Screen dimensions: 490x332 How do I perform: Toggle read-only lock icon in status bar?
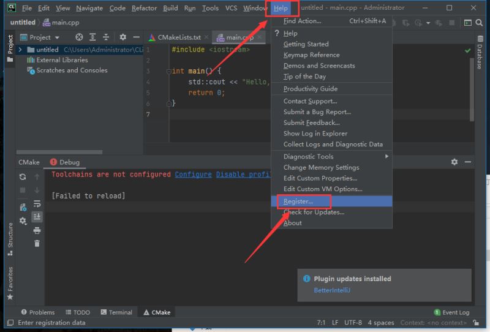pos(476,322)
